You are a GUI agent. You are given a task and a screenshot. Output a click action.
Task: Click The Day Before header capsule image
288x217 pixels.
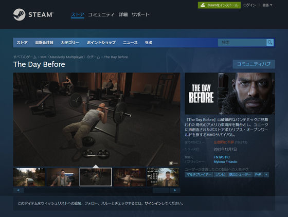tap(230, 94)
